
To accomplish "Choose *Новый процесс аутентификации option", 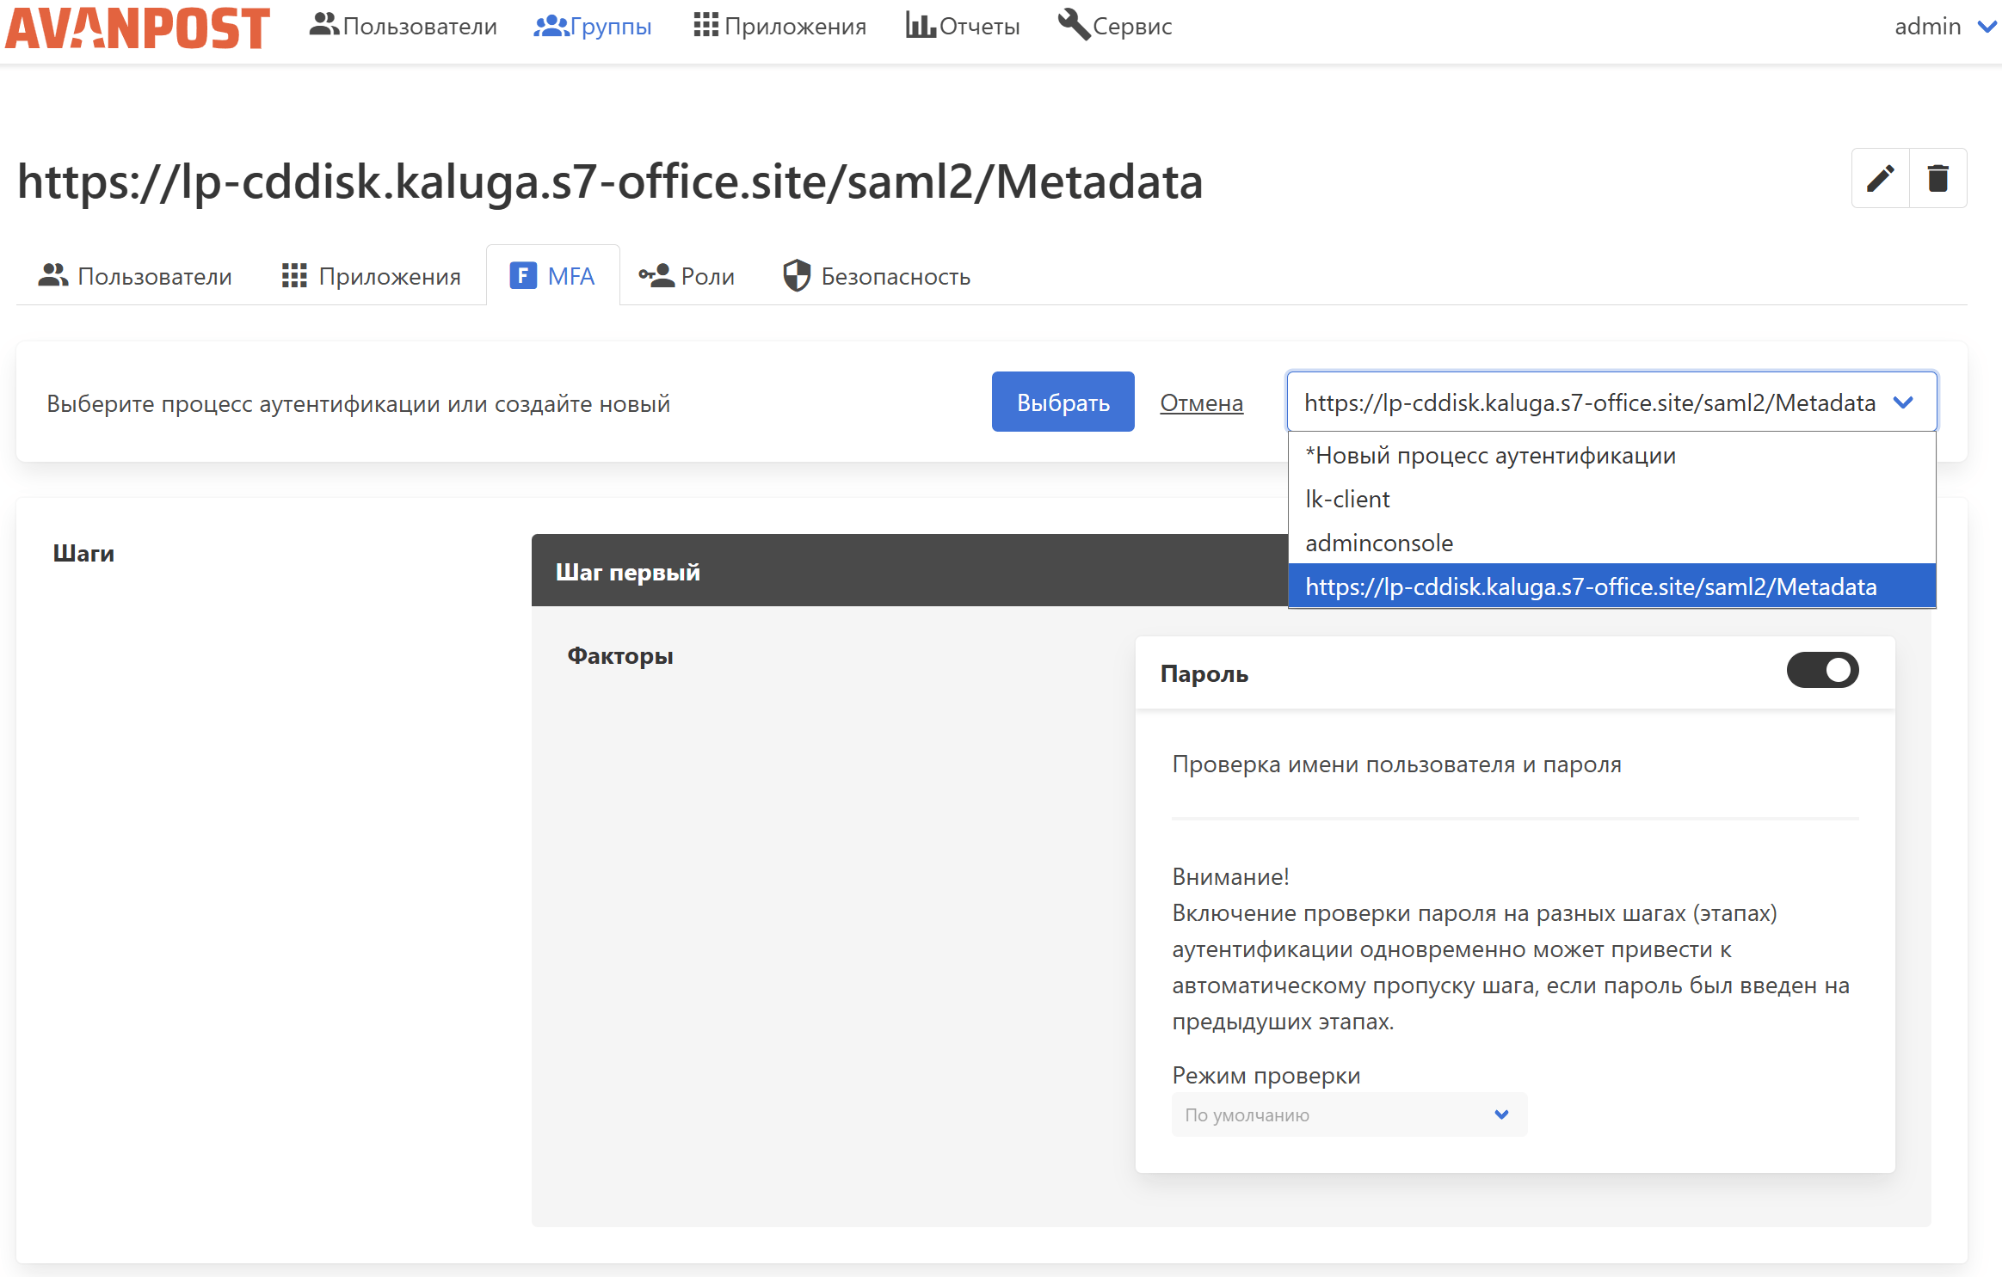I will coord(1611,455).
